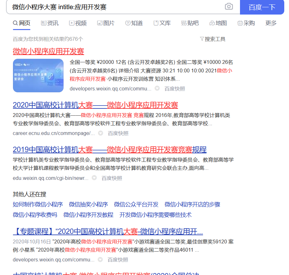289x275 pixels.
Task: Go to the 文库 tab
Action: point(162,23)
